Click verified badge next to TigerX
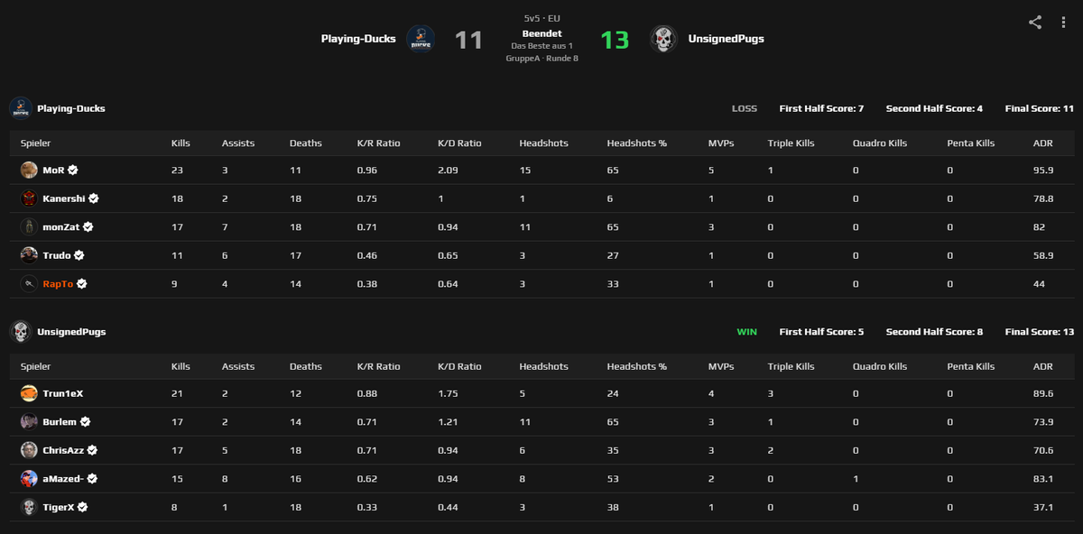The image size is (1083, 534). tap(82, 507)
